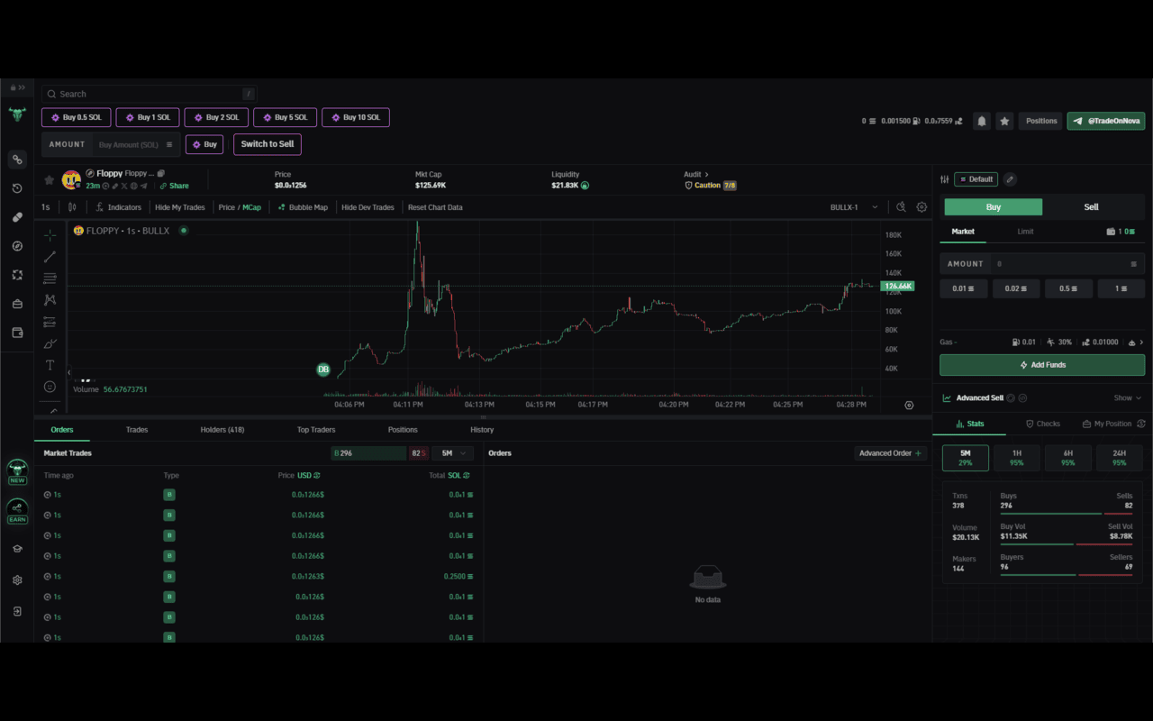
Task: Pick the XABCD pattern drawing tool
Action: [x=50, y=299]
